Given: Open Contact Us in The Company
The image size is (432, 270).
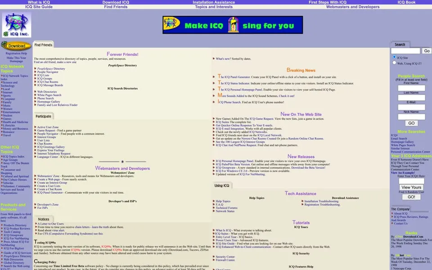Looking at the screenshot, I should pyautogui.click(x=400, y=224).
